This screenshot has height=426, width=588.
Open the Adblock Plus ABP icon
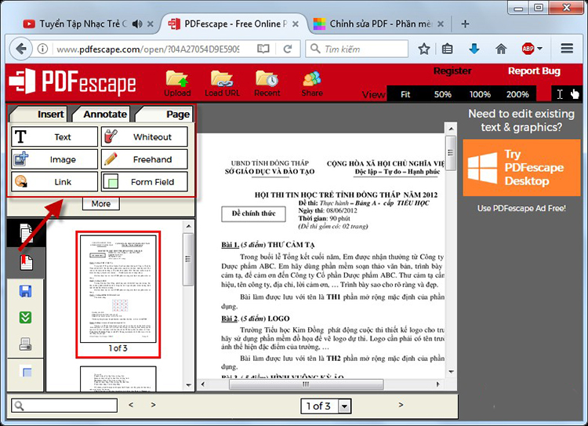[528, 49]
